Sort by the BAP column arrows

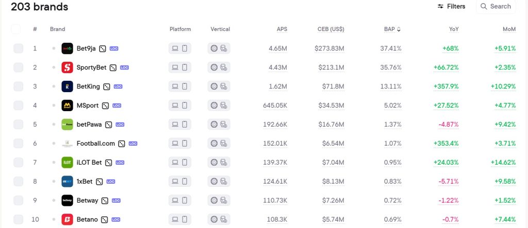tap(399, 29)
